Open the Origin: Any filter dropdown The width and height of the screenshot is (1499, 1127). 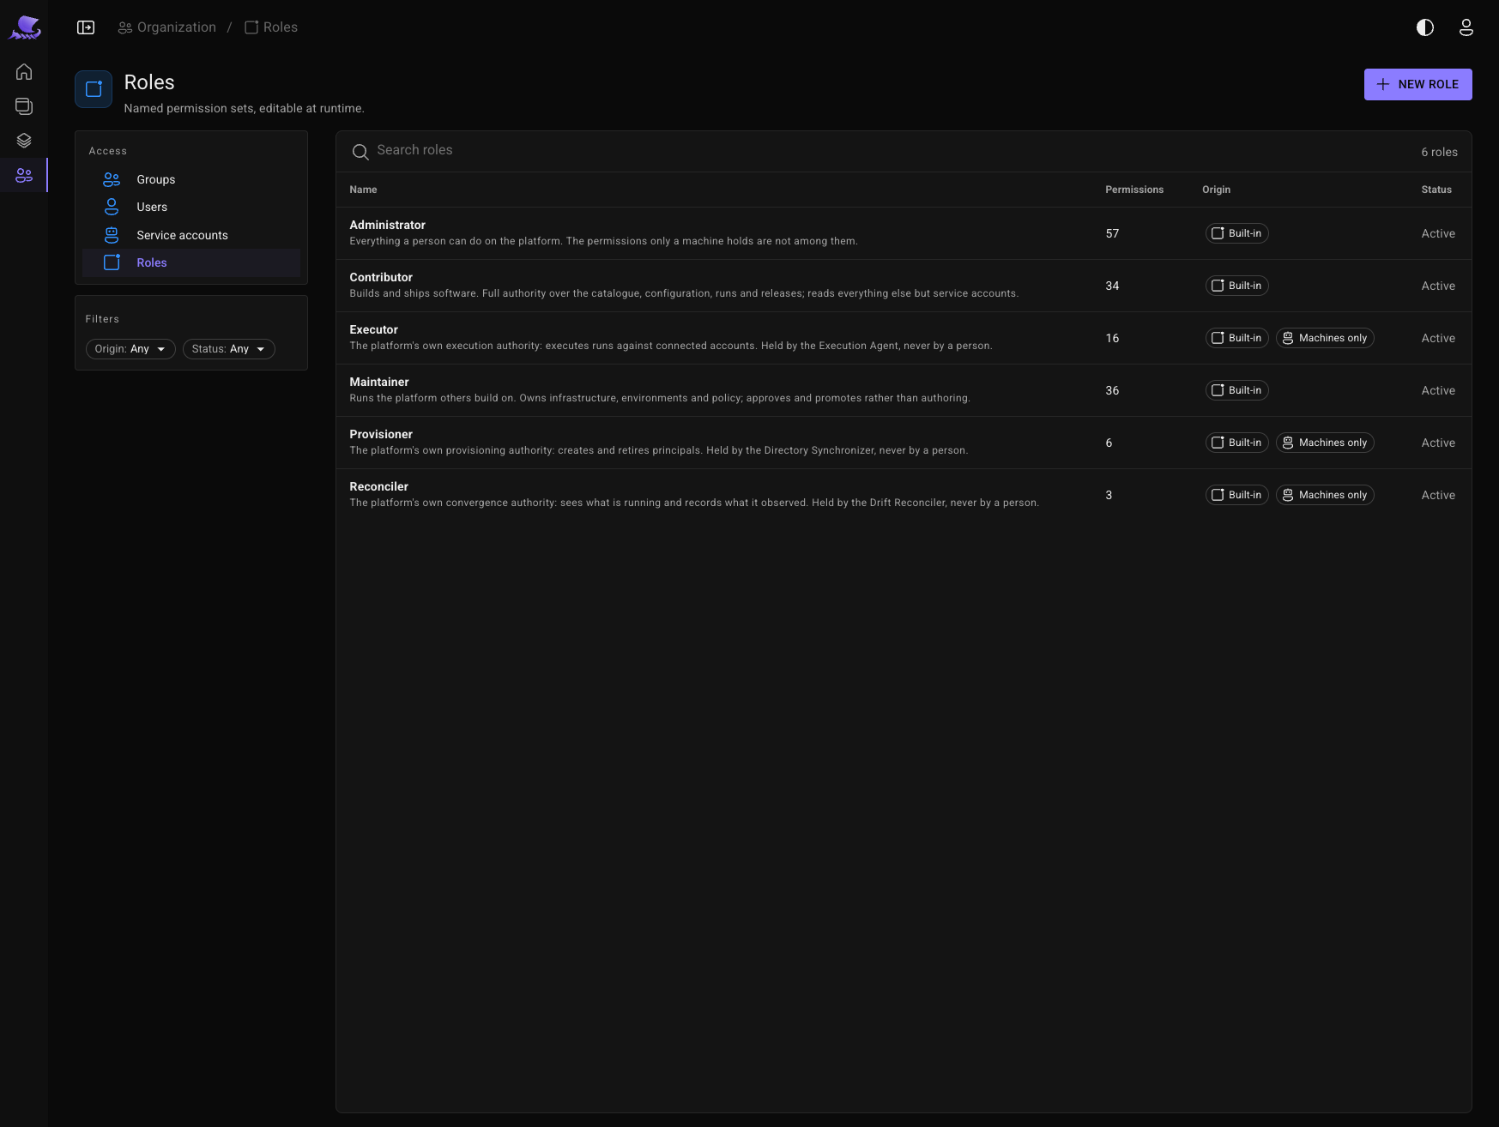coord(130,349)
